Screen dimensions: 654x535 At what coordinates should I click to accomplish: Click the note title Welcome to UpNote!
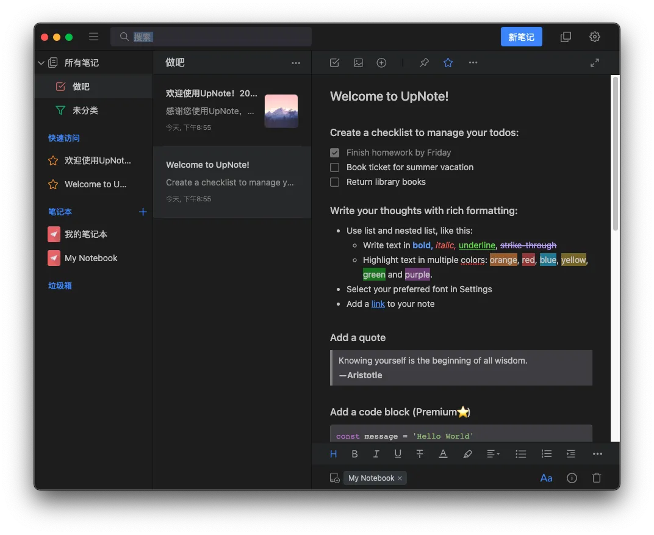point(389,96)
